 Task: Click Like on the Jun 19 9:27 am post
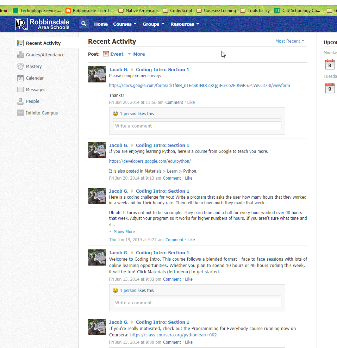[191, 240]
